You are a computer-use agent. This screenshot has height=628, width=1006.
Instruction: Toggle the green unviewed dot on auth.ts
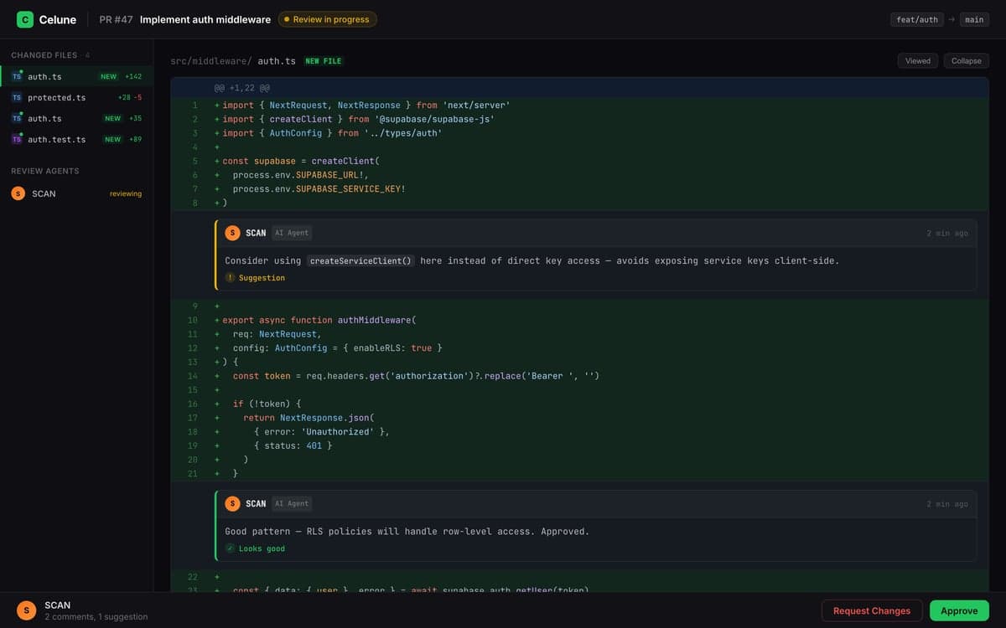(21, 71)
